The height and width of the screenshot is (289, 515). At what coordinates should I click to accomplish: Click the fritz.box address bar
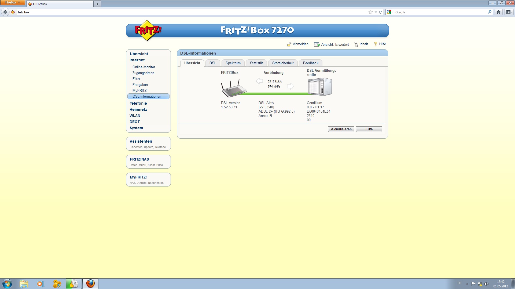188,12
